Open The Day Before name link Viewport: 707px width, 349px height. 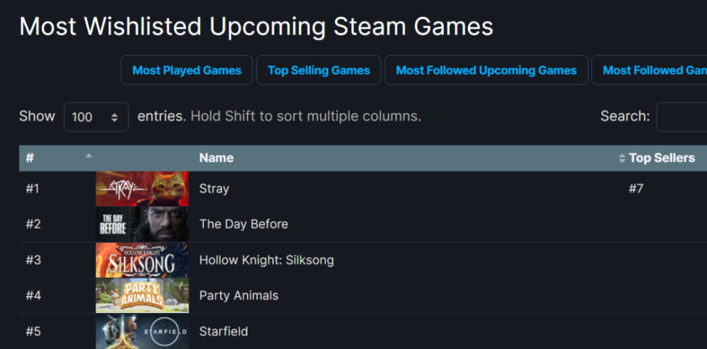243,224
